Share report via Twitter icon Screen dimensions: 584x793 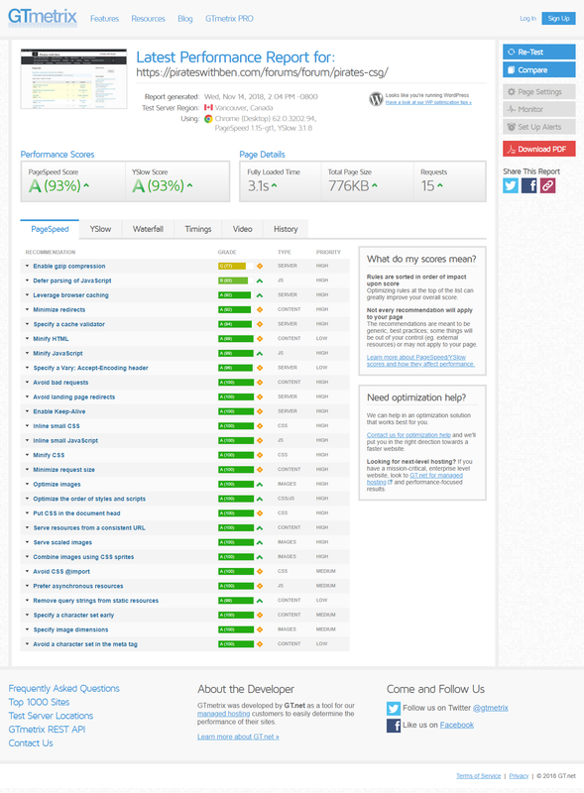click(510, 185)
